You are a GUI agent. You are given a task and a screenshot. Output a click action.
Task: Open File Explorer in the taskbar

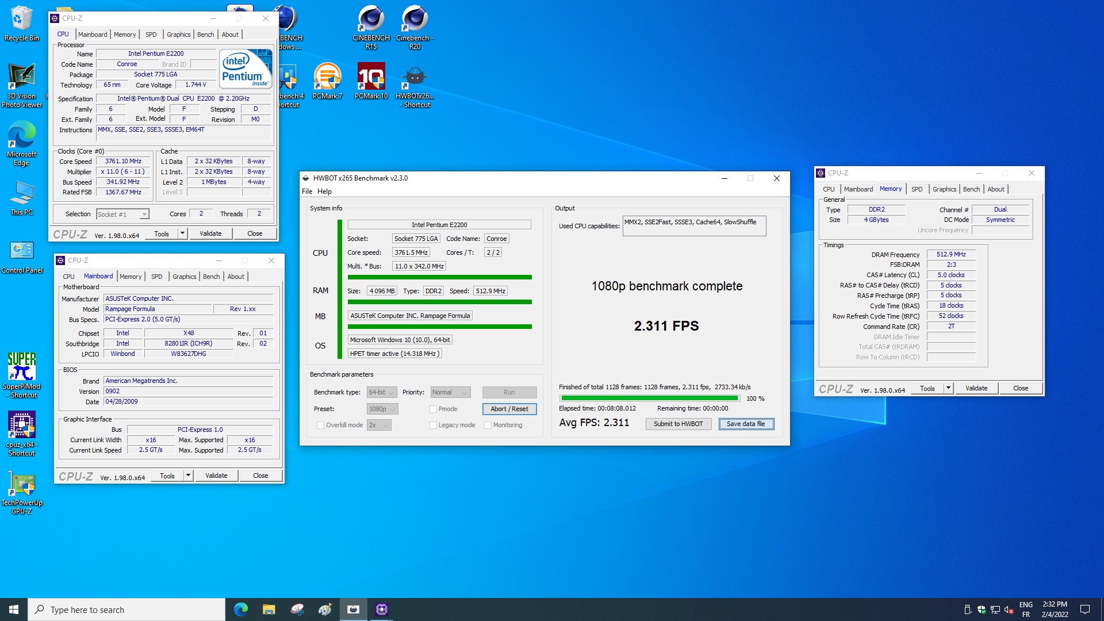click(x=269, y=609)
